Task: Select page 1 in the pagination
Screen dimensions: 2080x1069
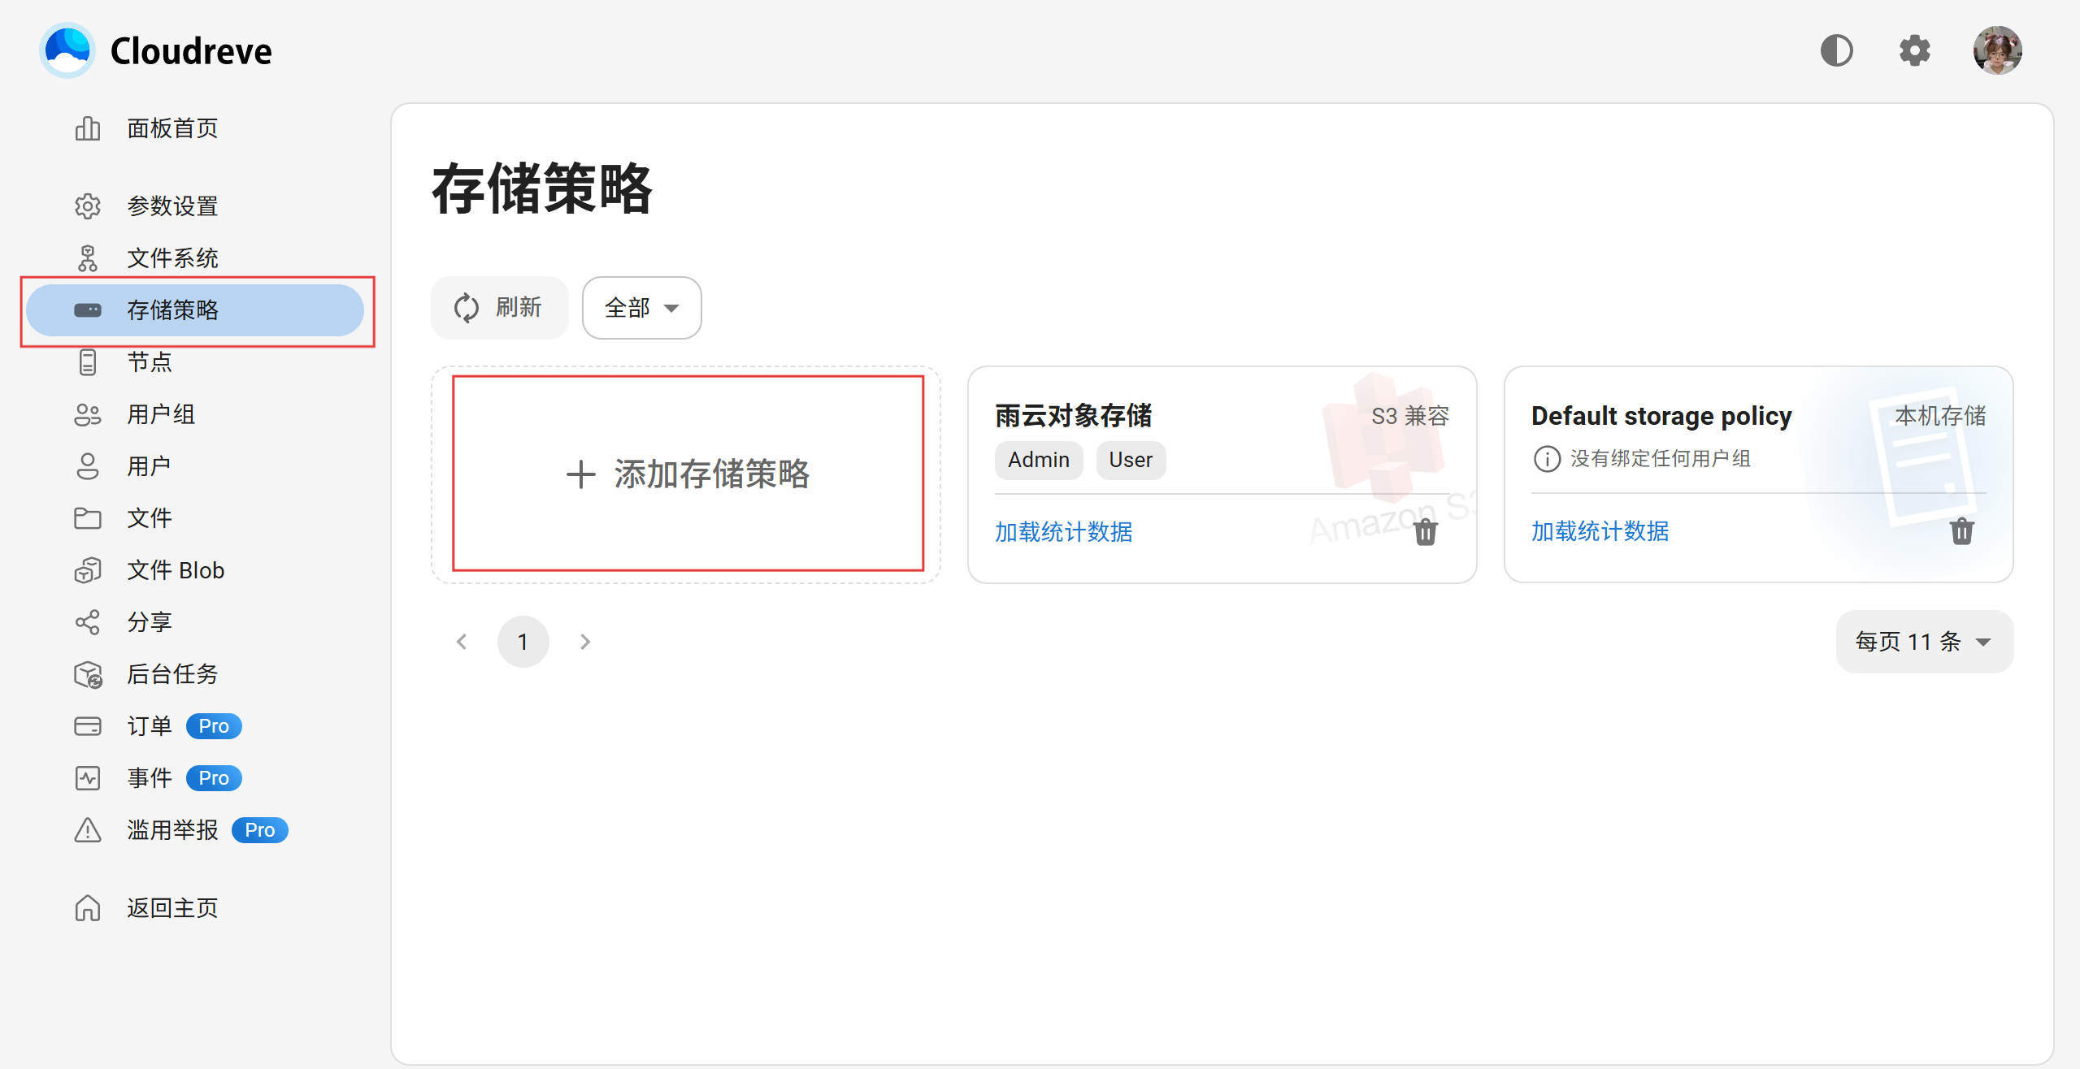Action: (523, 642)
